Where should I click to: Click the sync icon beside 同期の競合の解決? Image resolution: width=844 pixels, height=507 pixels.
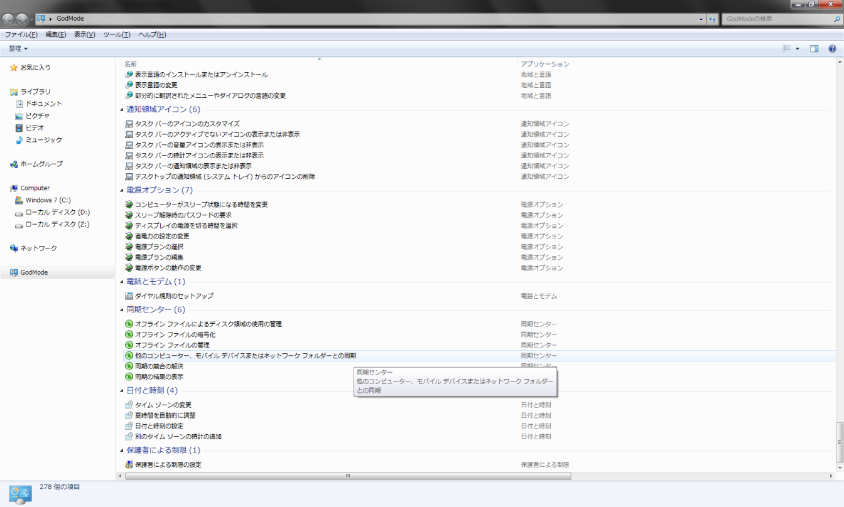coord(129,366)
